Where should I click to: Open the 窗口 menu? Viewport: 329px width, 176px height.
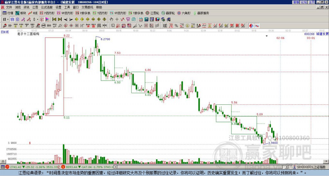tap(76, 7)
